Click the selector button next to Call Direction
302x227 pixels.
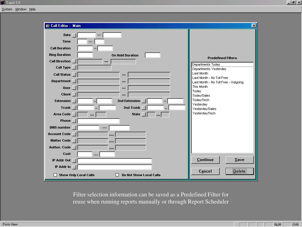pos(74,61)
